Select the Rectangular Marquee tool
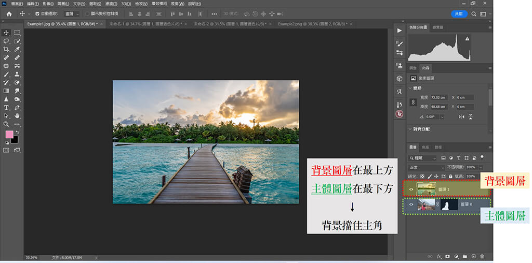532x263 pixels. coord(17,33)
